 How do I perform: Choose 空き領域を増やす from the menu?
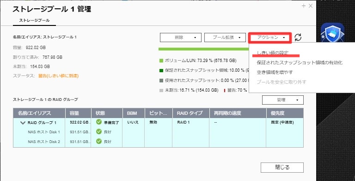(275, 72)
